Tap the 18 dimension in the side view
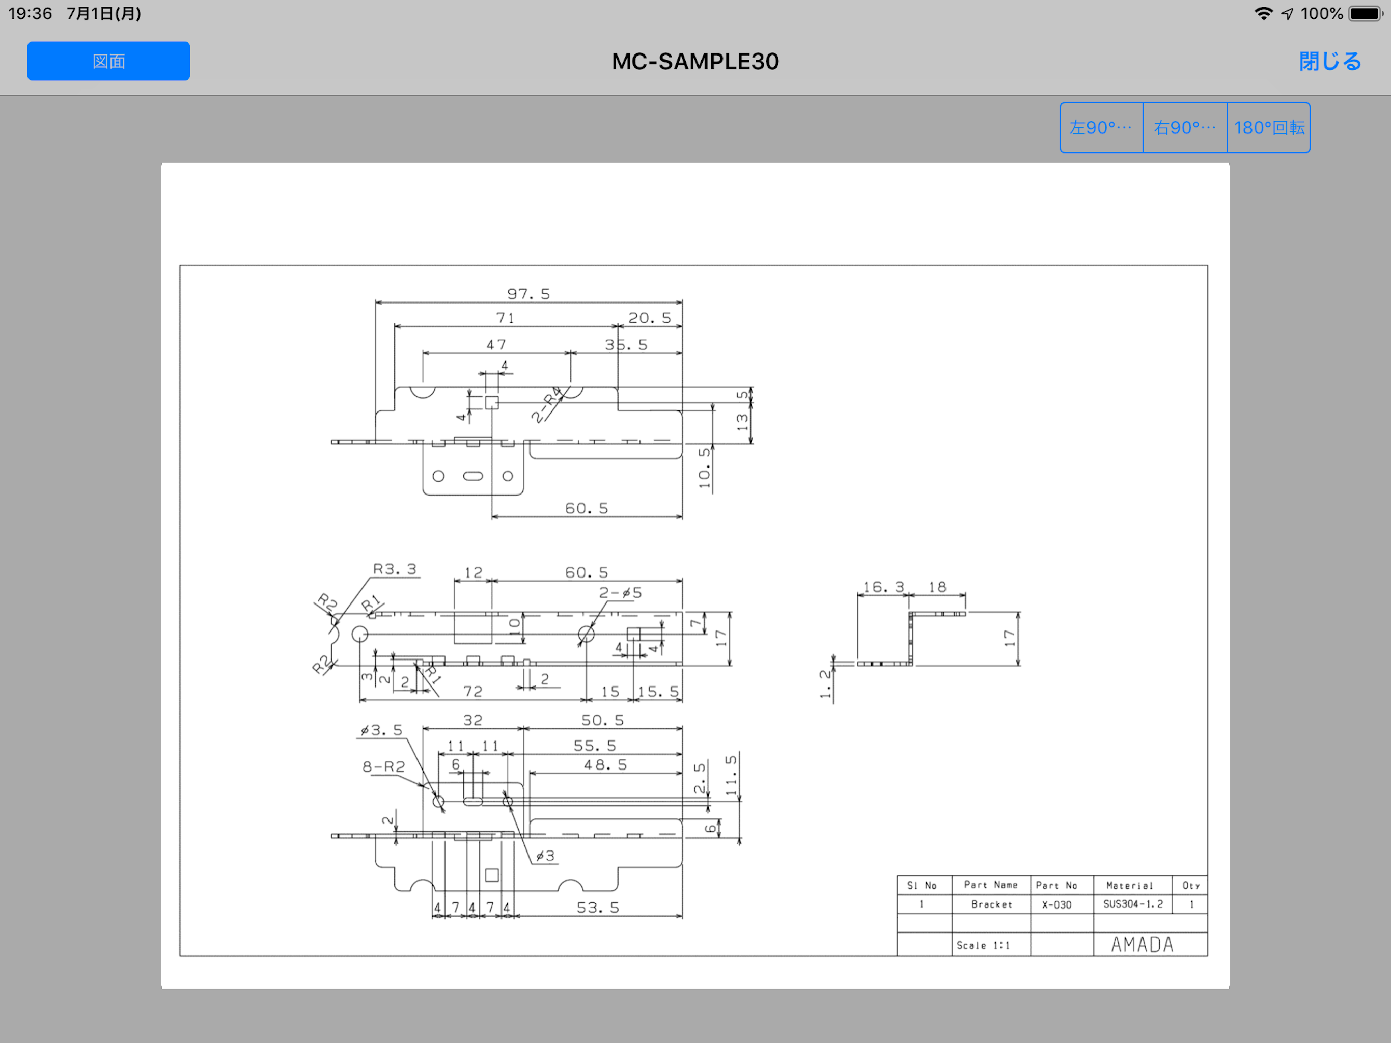This screenshot has height=1043, width=1391. (x=938, y=587)
